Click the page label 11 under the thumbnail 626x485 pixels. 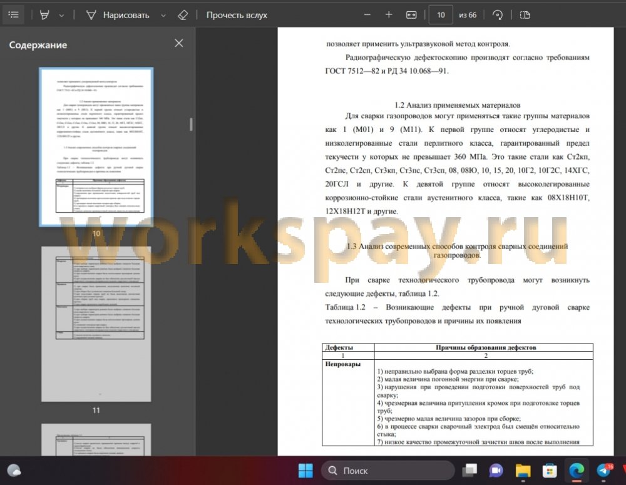pyautogui.click(x=96, y=411)
